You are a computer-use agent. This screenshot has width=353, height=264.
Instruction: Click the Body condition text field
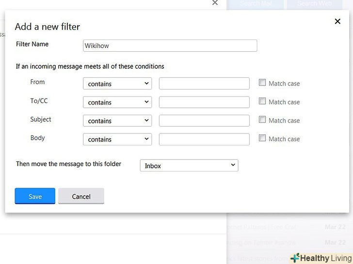[x=204, y=139]
